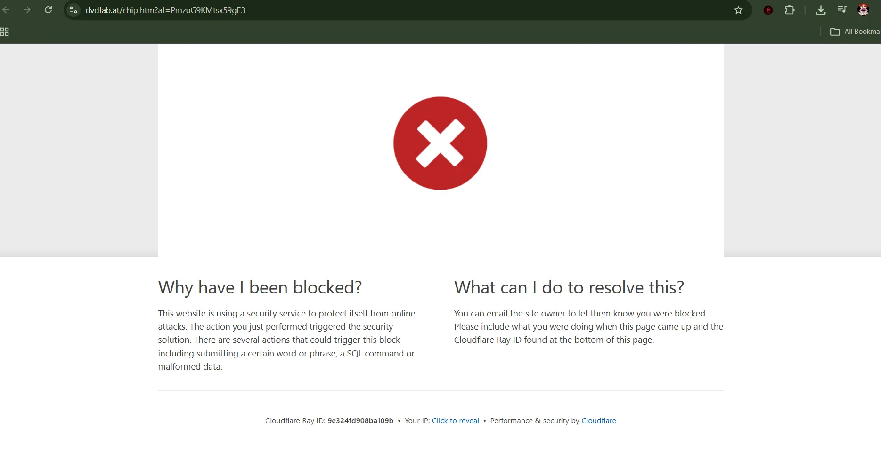Bookmark this page with the star icon
The height and width of the screenshot is (451, 881).
click(x=738, y=10)
